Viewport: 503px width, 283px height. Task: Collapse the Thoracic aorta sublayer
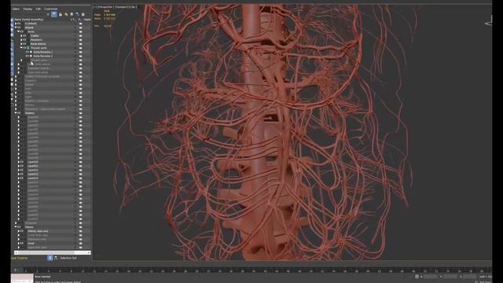tap(21, 47)
